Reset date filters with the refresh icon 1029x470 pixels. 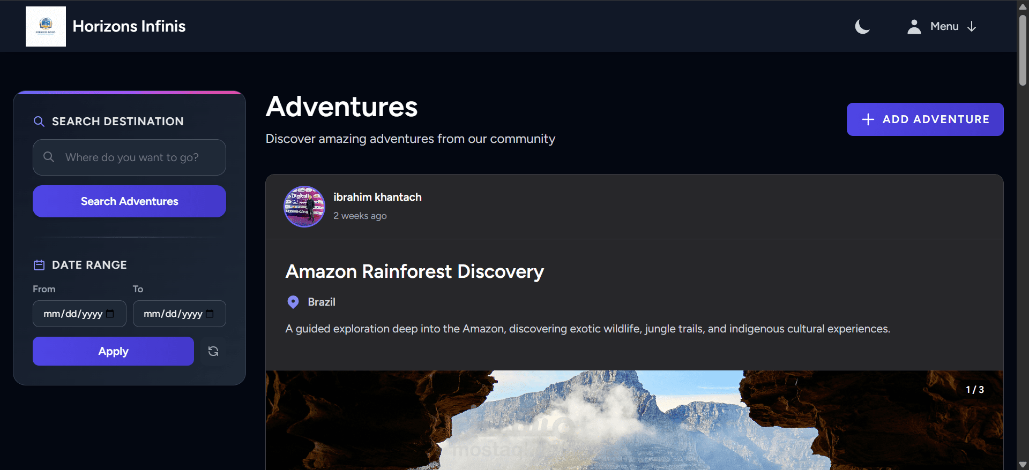[x=213, y=351]
